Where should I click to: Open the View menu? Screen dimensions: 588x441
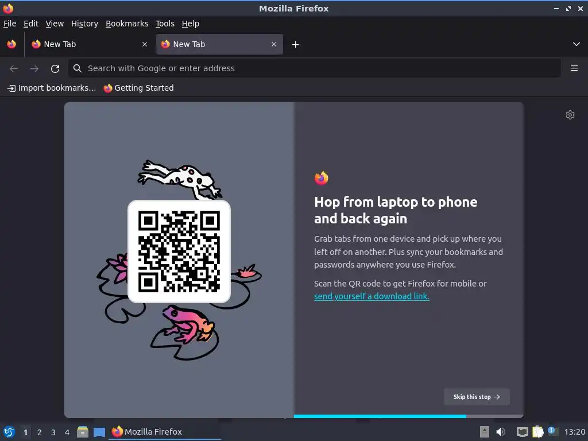(x=55, y=24)
